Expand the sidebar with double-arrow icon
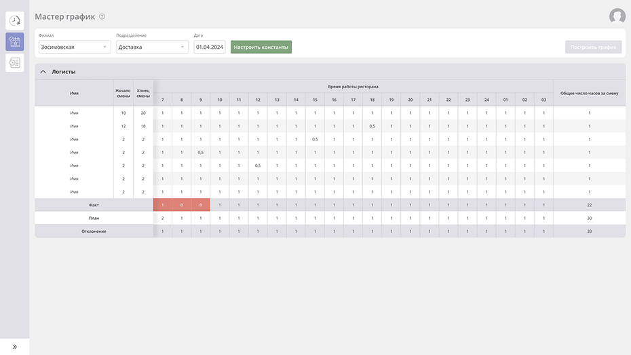The height and width of the screenshot is (355, 631). [x=14, y=346]
